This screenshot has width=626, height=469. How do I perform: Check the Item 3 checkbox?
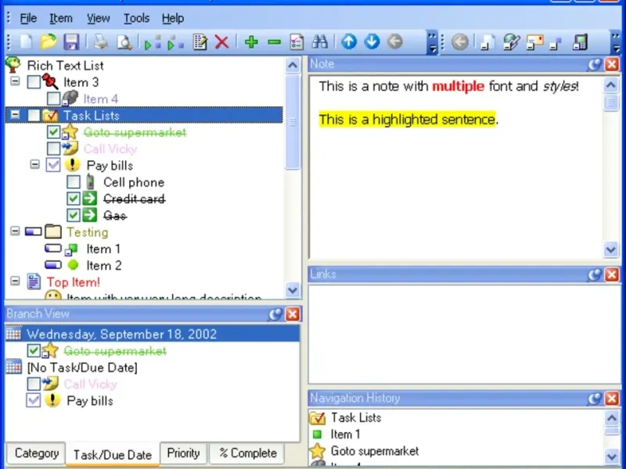(34, 82)
